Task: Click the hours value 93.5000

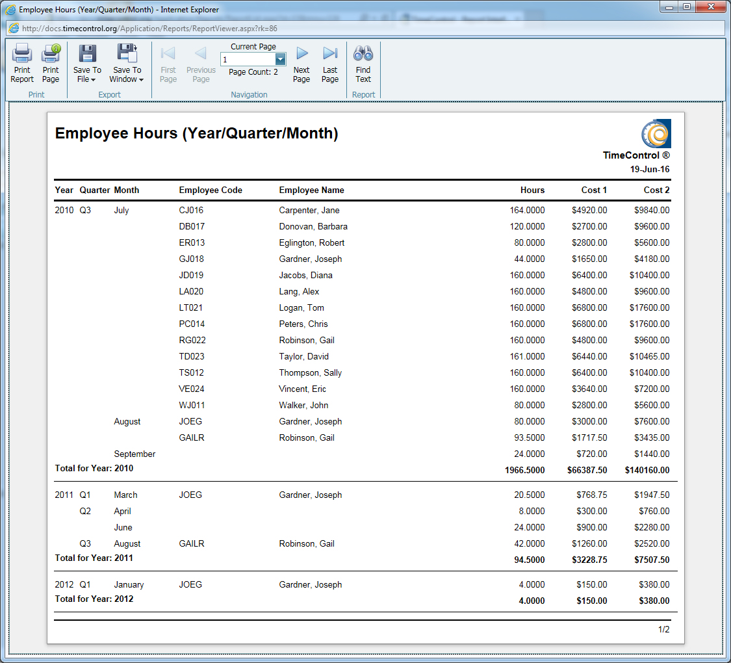Action: (529, 438)
